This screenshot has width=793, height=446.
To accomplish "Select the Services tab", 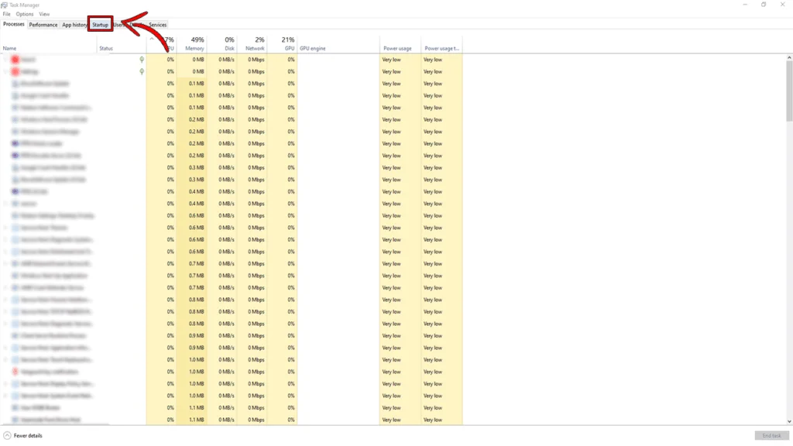I will point(158,25).
